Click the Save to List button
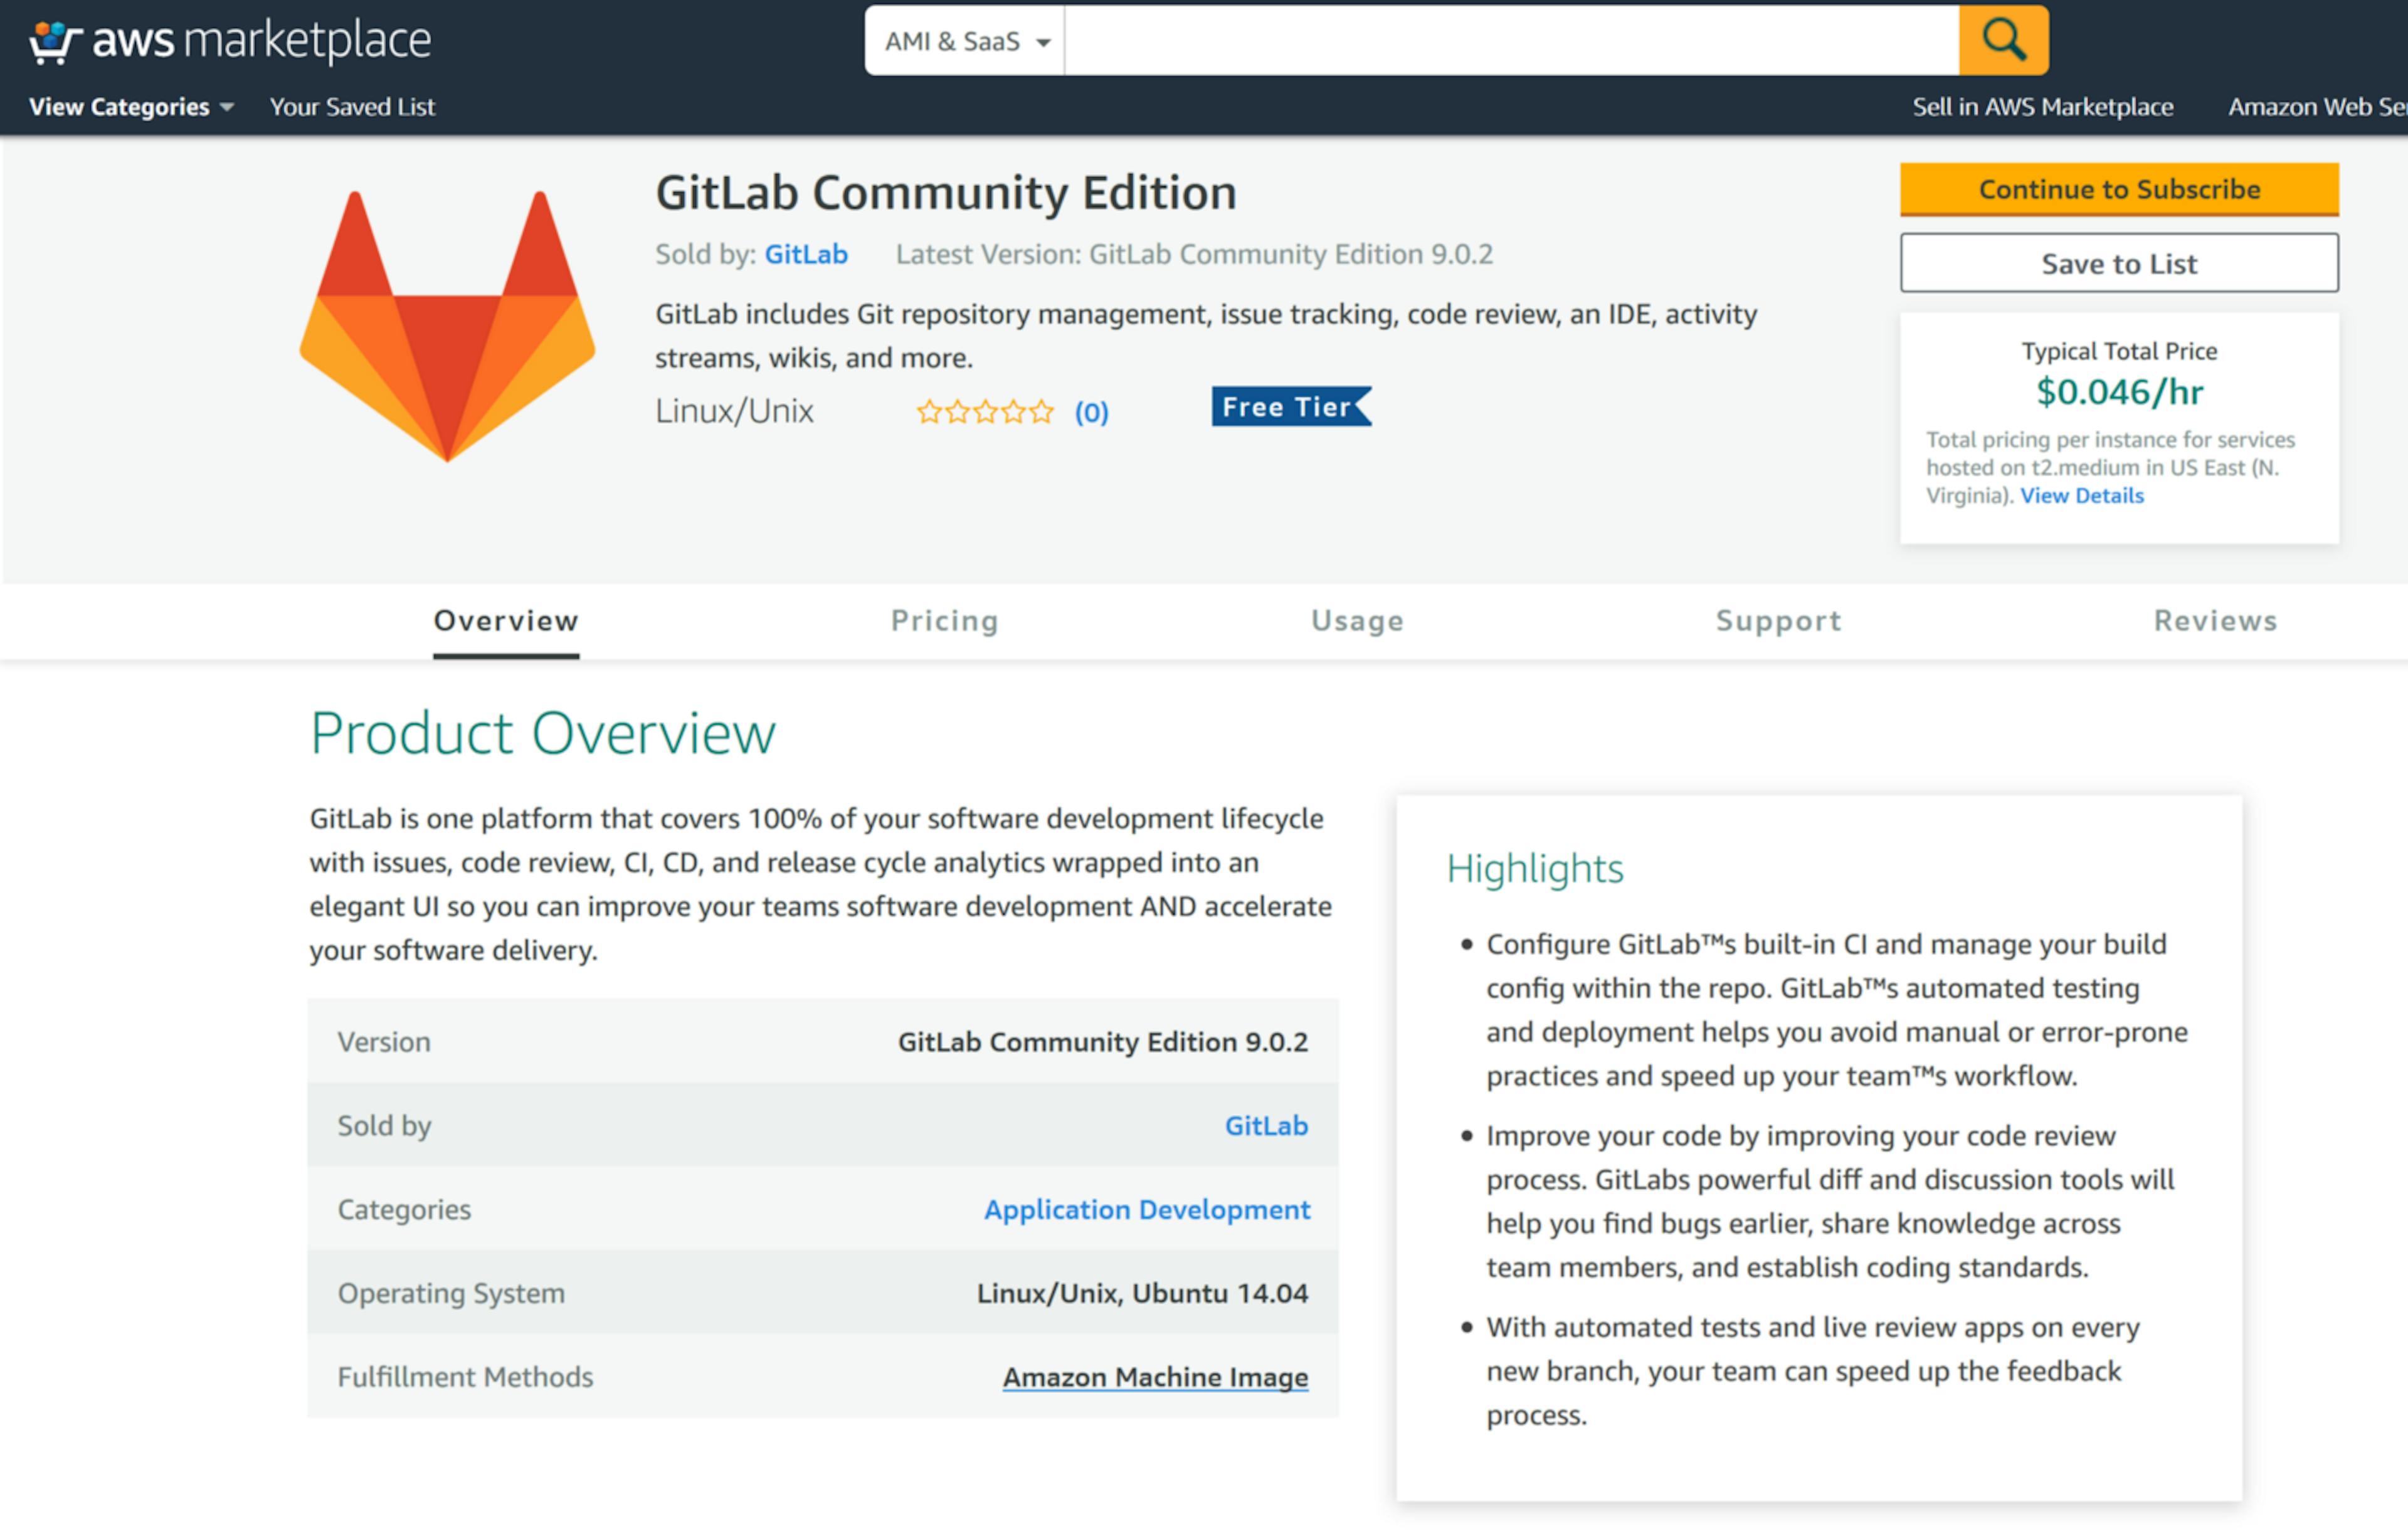The image size is (2408, 1531). (x=2119, y=263)
